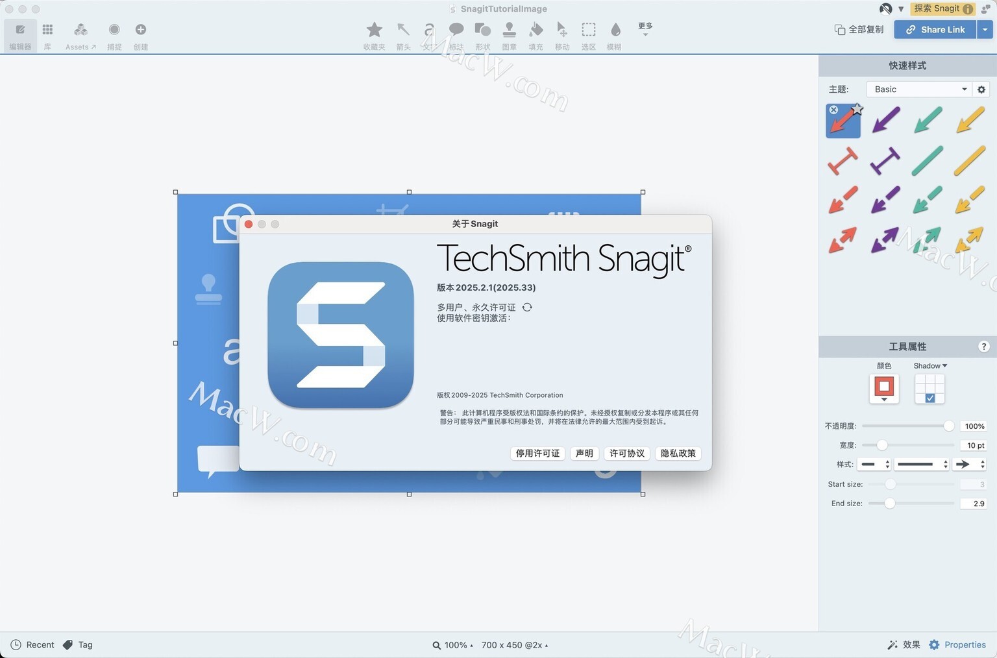Choose the purple solid arrow quick style
This screenshot has width=997, height=658.
[x=885, y=120]
